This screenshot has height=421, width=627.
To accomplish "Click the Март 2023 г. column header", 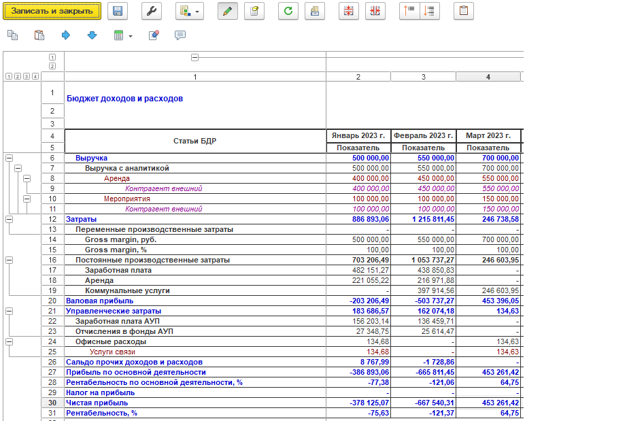I will click(488, 135).
